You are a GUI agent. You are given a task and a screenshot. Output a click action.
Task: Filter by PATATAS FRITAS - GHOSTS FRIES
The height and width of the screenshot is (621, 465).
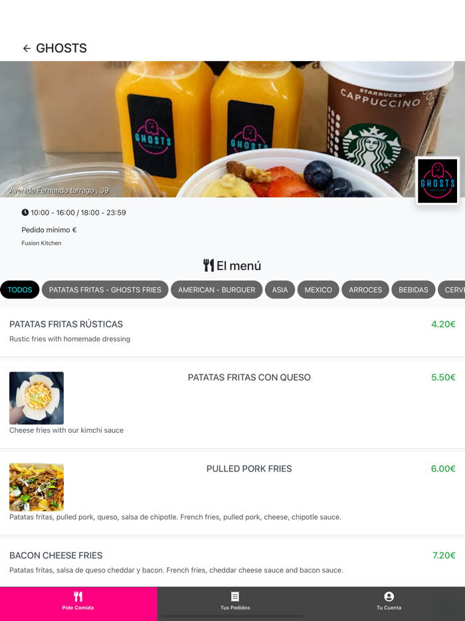click(105, 289)
